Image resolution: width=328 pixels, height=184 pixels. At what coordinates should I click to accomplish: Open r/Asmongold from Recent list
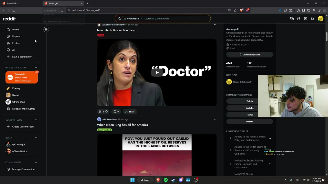click(19, 144)
